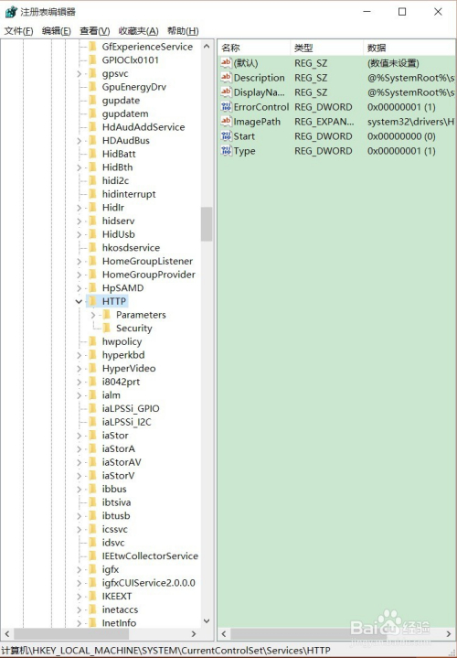Expand the HDAudBus node arrow
The height and width of the screenshot is (658, 457).
click(80, 141)
